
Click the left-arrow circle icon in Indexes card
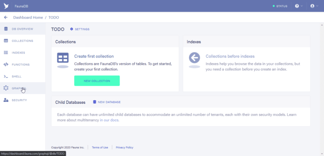(x=194, y=58)
